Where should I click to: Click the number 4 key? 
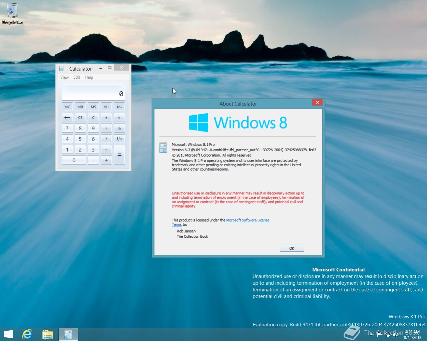coord(67,139)
